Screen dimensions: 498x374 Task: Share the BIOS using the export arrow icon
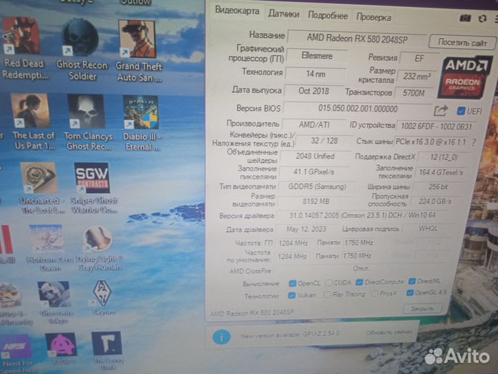coord(441,111)
